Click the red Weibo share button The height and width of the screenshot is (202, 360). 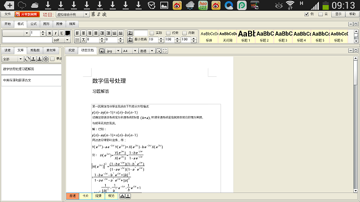tap(28, 14)
